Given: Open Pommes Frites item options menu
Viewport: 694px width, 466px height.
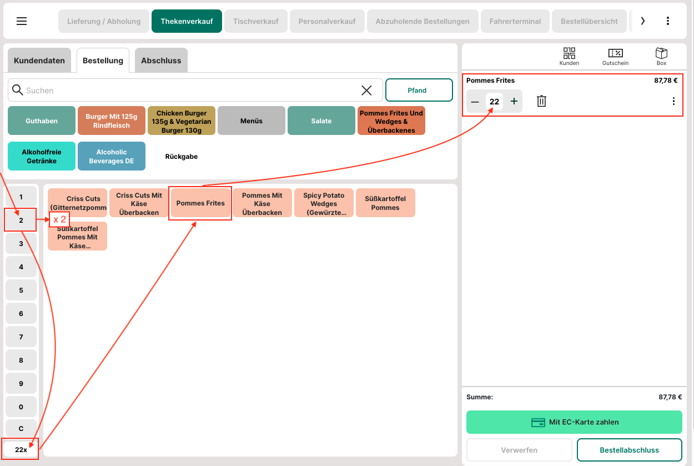Looking at the screenshot, I should [673, 101].
